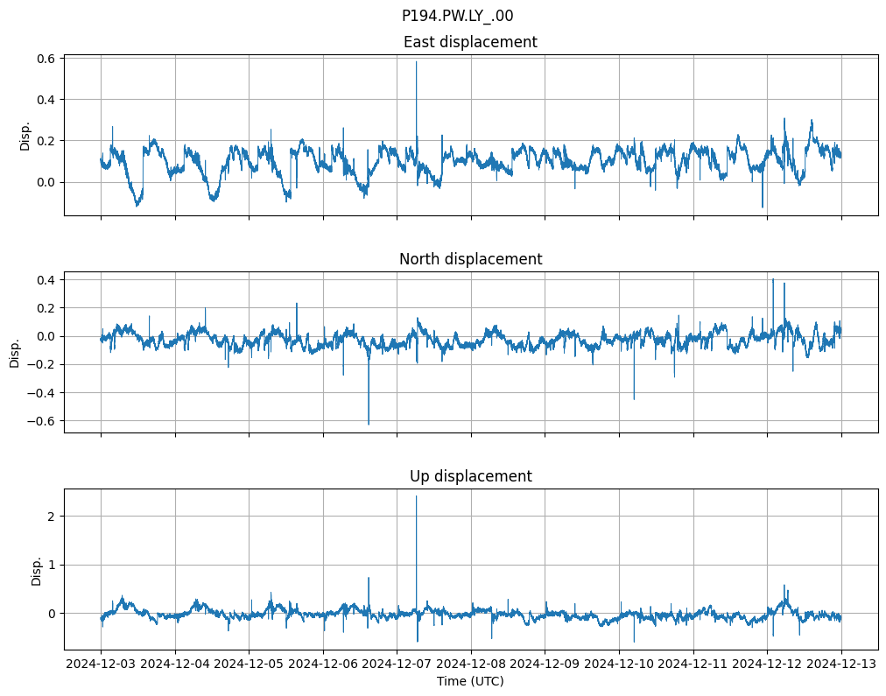Click the highest positive spike in North plot

[x=772, y=280]
